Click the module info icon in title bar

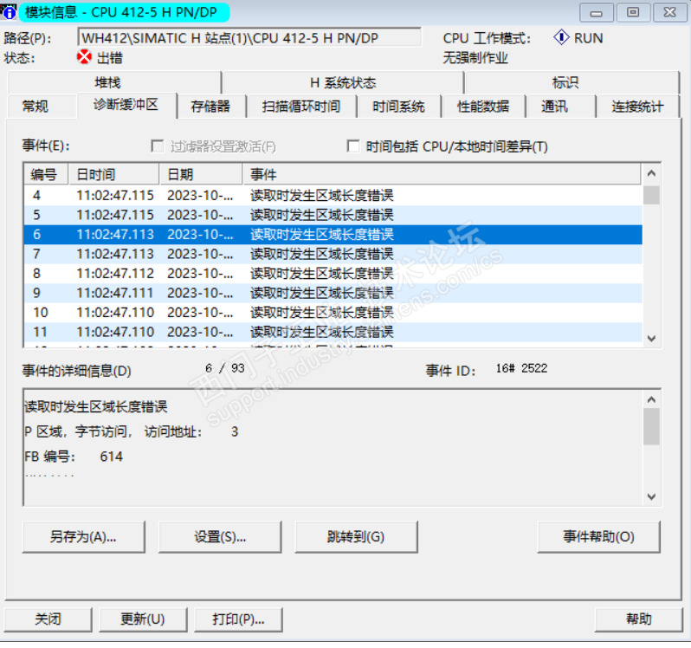pos(8,12)
